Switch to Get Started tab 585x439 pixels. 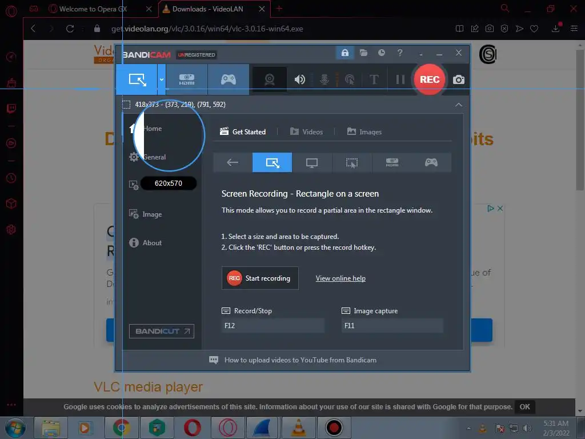tap(243, 132)
